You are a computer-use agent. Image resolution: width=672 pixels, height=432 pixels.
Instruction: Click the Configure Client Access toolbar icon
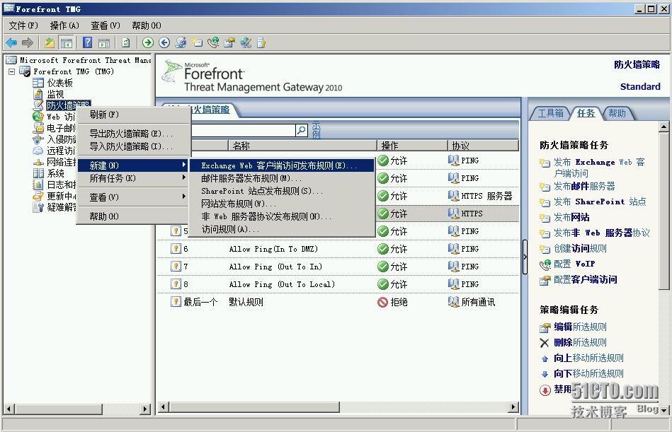coord(229,42)
